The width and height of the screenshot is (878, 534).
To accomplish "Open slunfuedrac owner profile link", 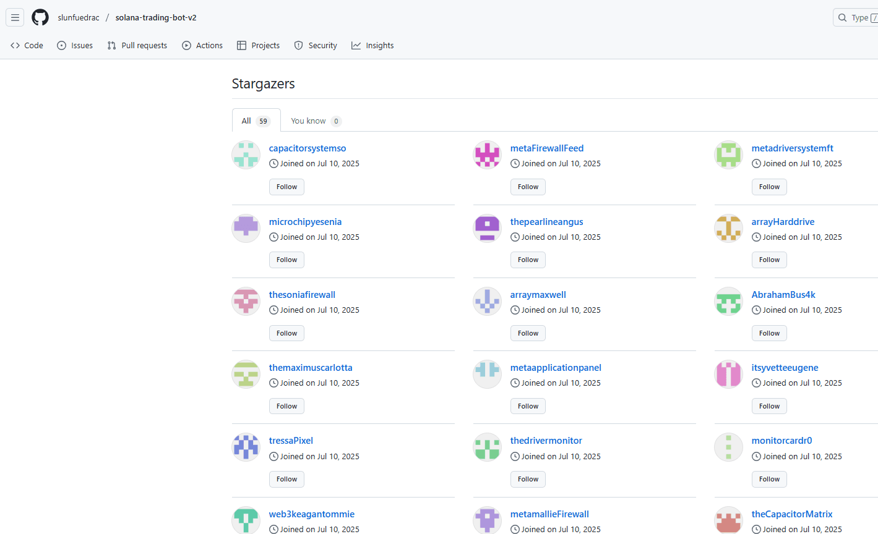I will pos(79,17).
